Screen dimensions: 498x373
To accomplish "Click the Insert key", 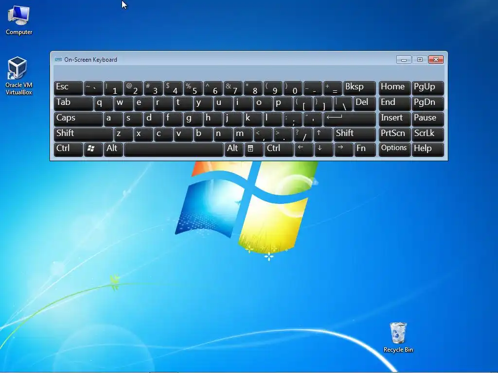I will pos(394,119).
